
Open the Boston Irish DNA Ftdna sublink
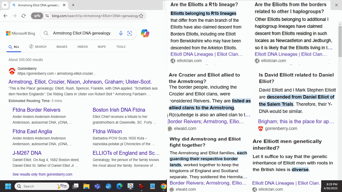coord(119,110)
